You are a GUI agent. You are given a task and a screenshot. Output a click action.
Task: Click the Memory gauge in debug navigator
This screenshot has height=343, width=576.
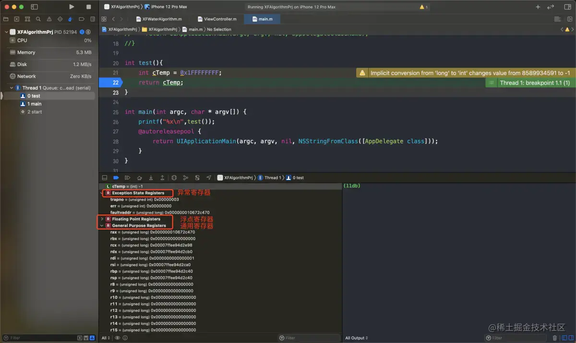point(26,52)
